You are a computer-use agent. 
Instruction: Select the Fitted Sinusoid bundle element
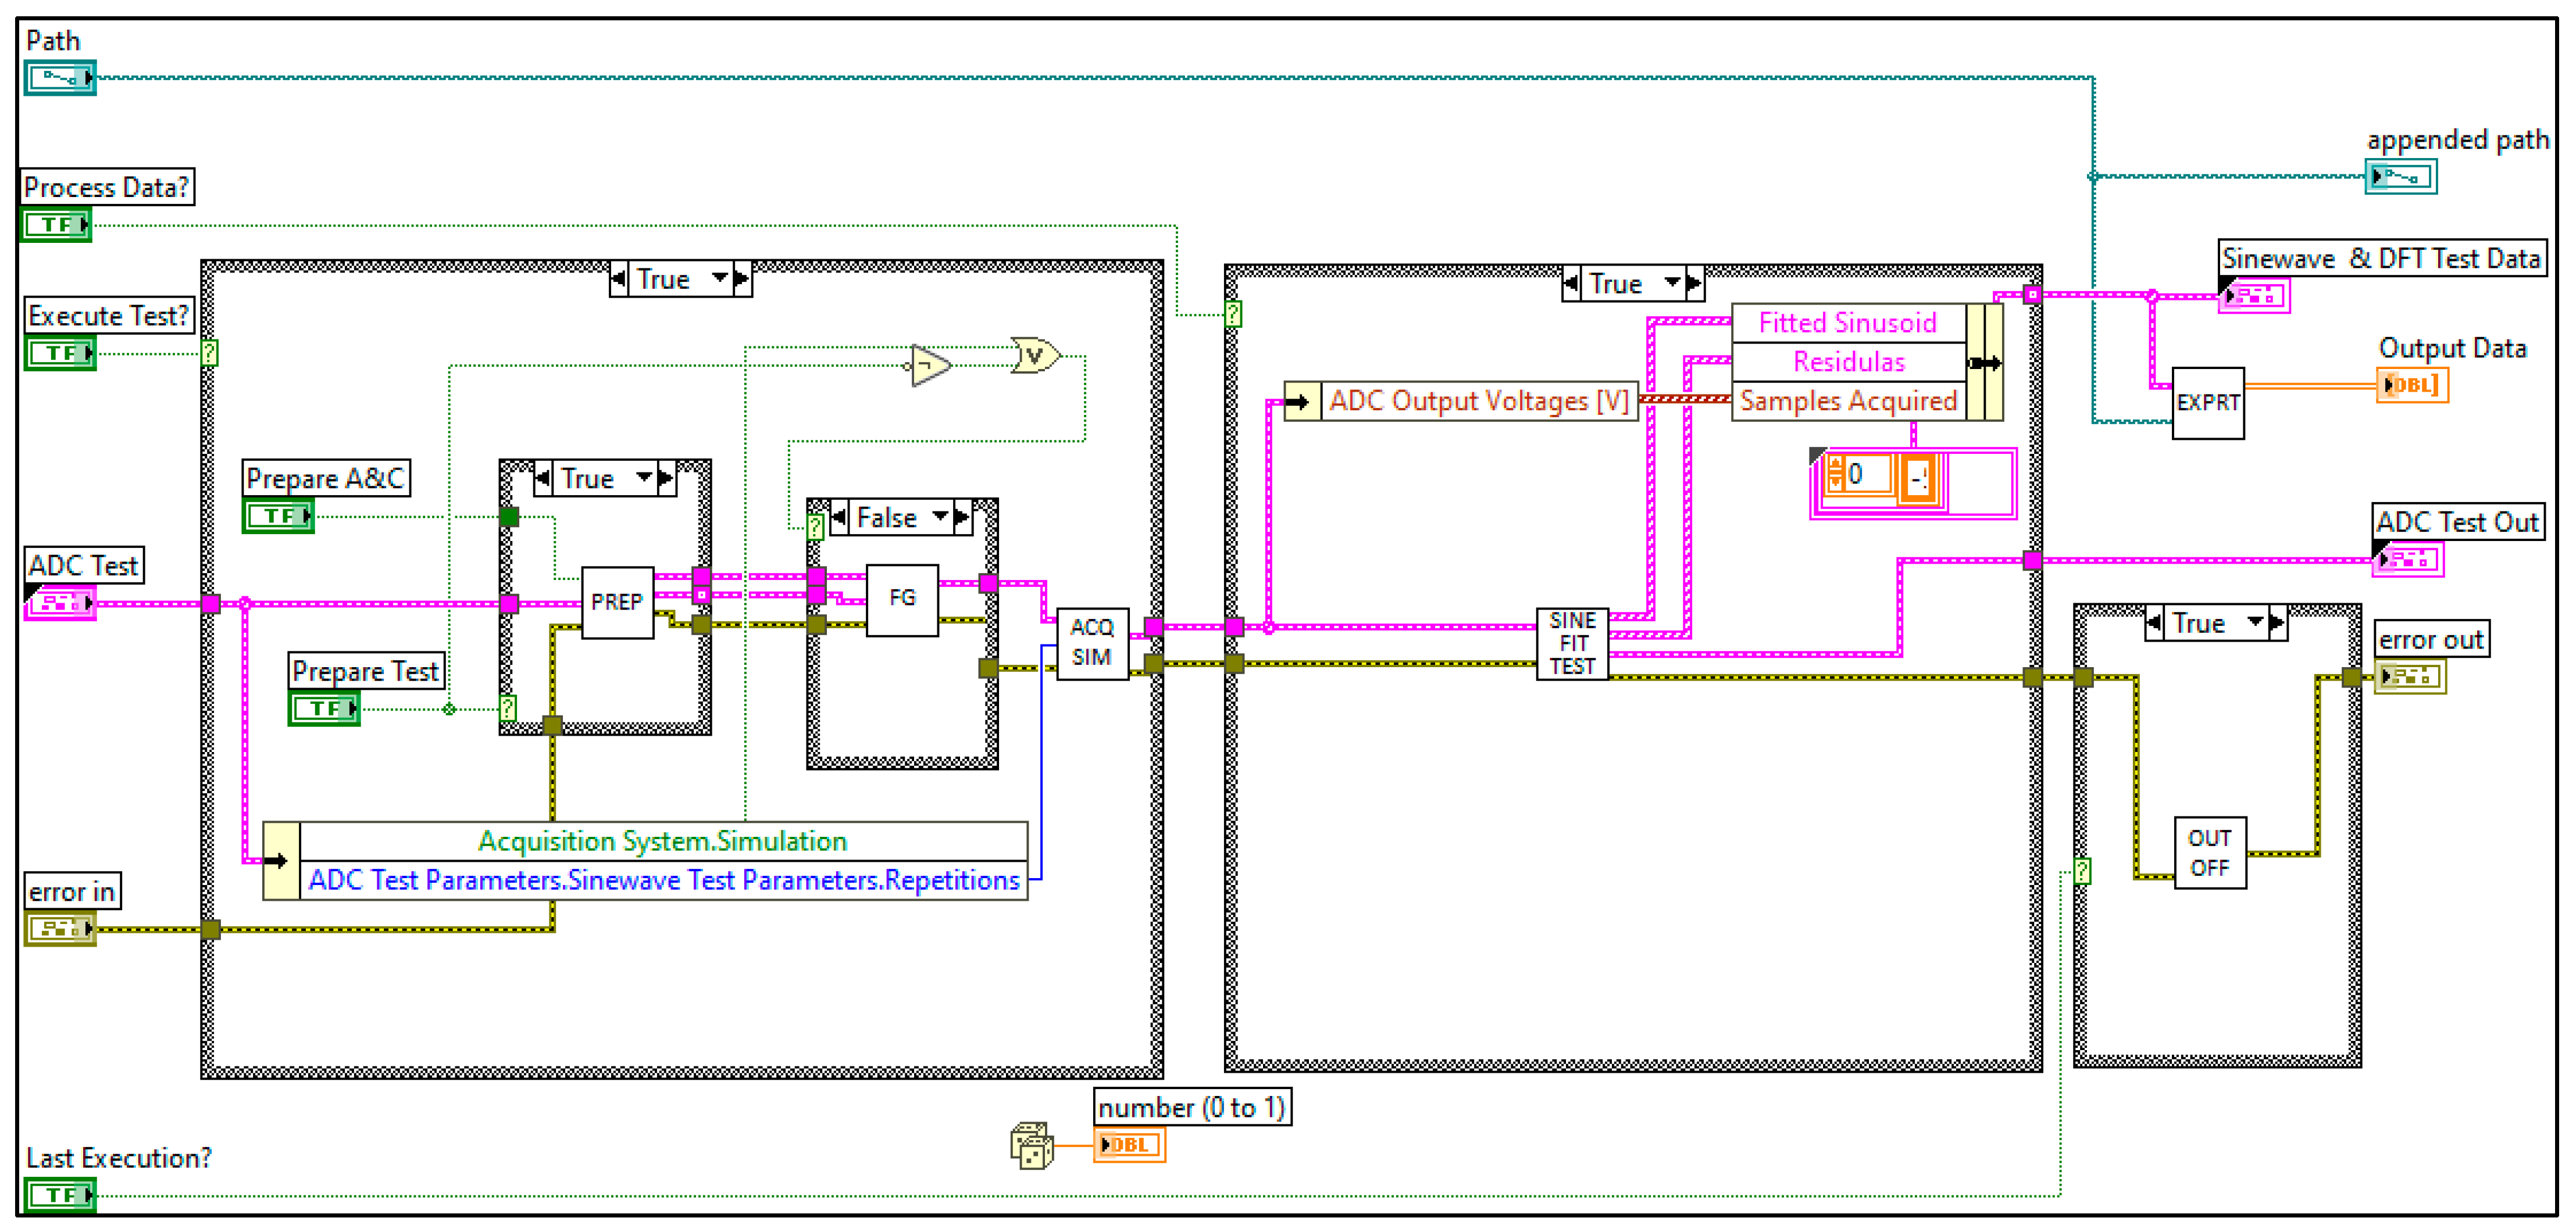(1847, 323)
